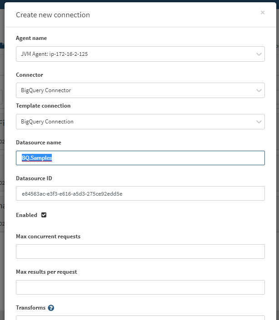Click the Template connection label
This screenshot has width=279, height=320.
(x=43, y=106)
